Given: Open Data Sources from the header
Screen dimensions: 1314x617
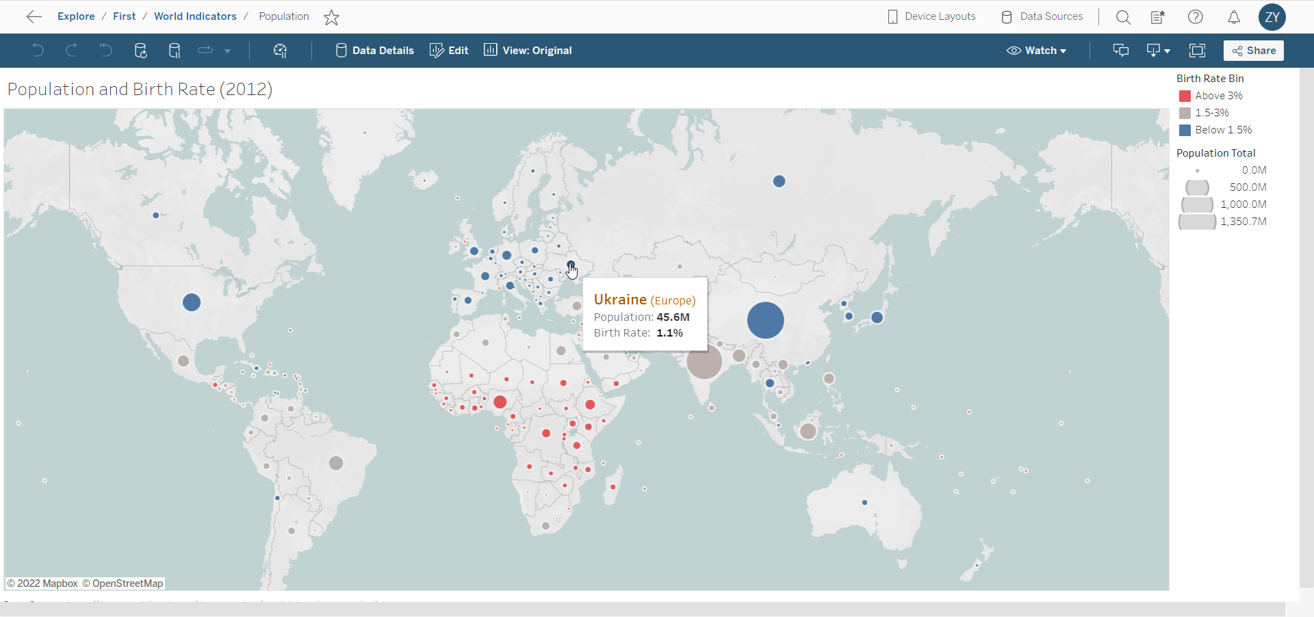Looking at the screenshot, I should [1042, 16].
